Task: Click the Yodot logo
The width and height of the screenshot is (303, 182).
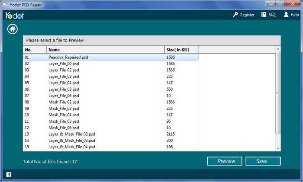Action: pos(14,15)
